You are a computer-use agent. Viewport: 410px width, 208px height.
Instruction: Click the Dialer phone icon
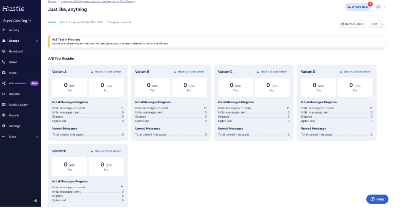(x=4, y=62)
